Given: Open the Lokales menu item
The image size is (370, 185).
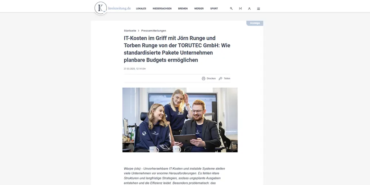Looking at the screenshot, I should click(141, 9).
